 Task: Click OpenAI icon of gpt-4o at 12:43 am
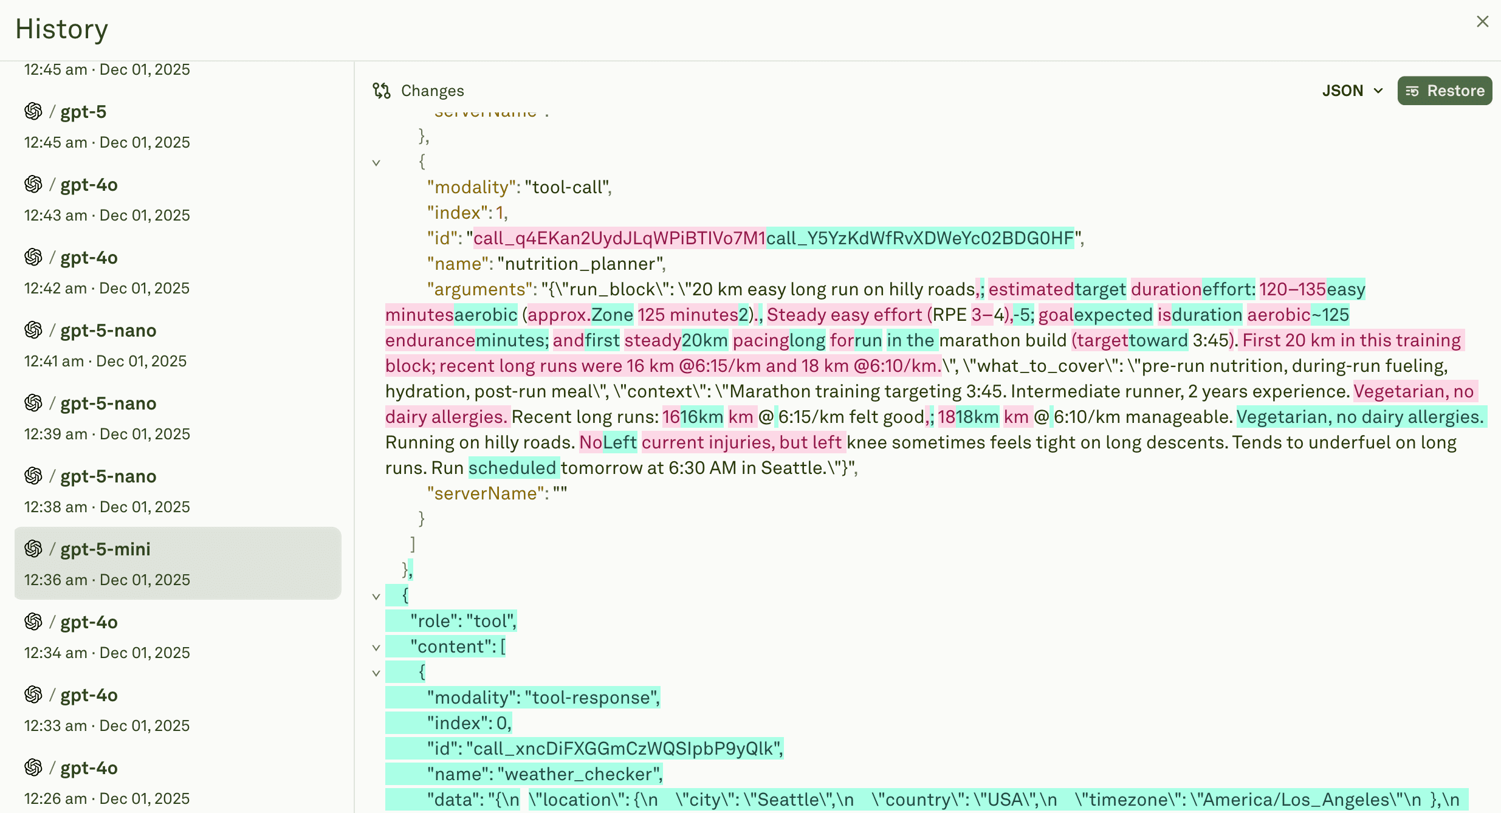click(x=33, y=184)
